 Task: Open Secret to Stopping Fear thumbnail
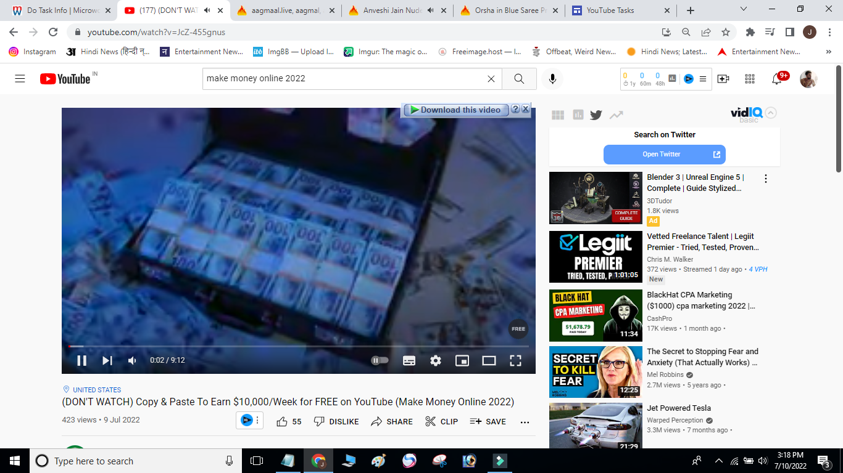[596, 373]
